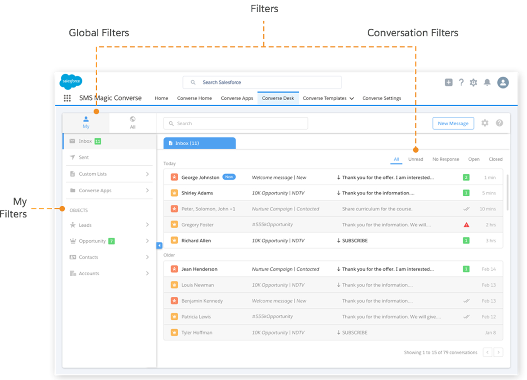527x380 pixels.
Task: Expand Converse Apps section
Action: click(147, 190)
